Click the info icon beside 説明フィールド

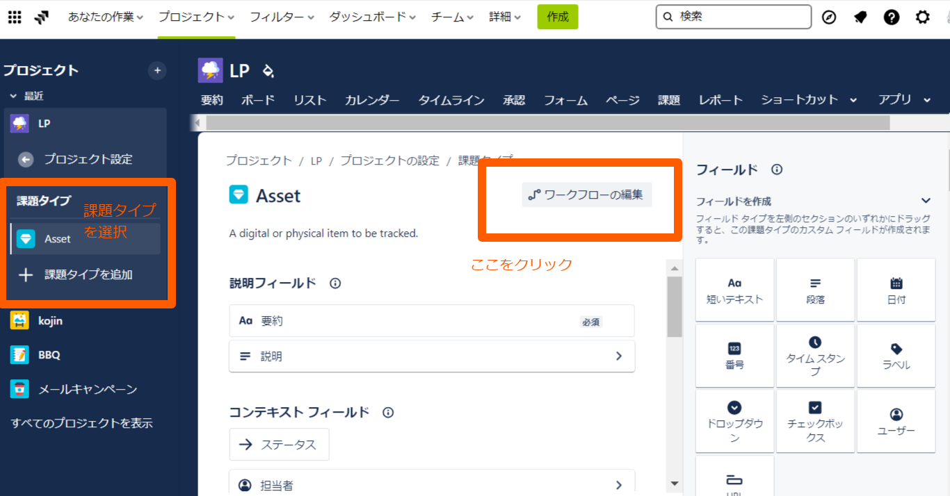[335, 283]
